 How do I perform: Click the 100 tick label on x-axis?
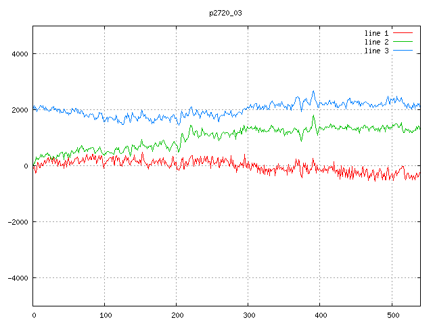point(105,315)
